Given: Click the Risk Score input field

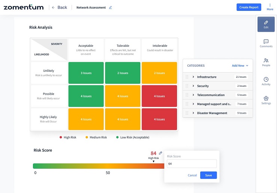Looking at the screenshot, I should (x=192, y=164).
